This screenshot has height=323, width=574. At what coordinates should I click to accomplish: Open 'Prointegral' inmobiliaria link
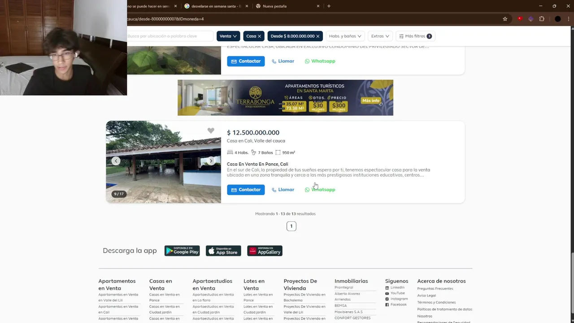tap(344, 288)
